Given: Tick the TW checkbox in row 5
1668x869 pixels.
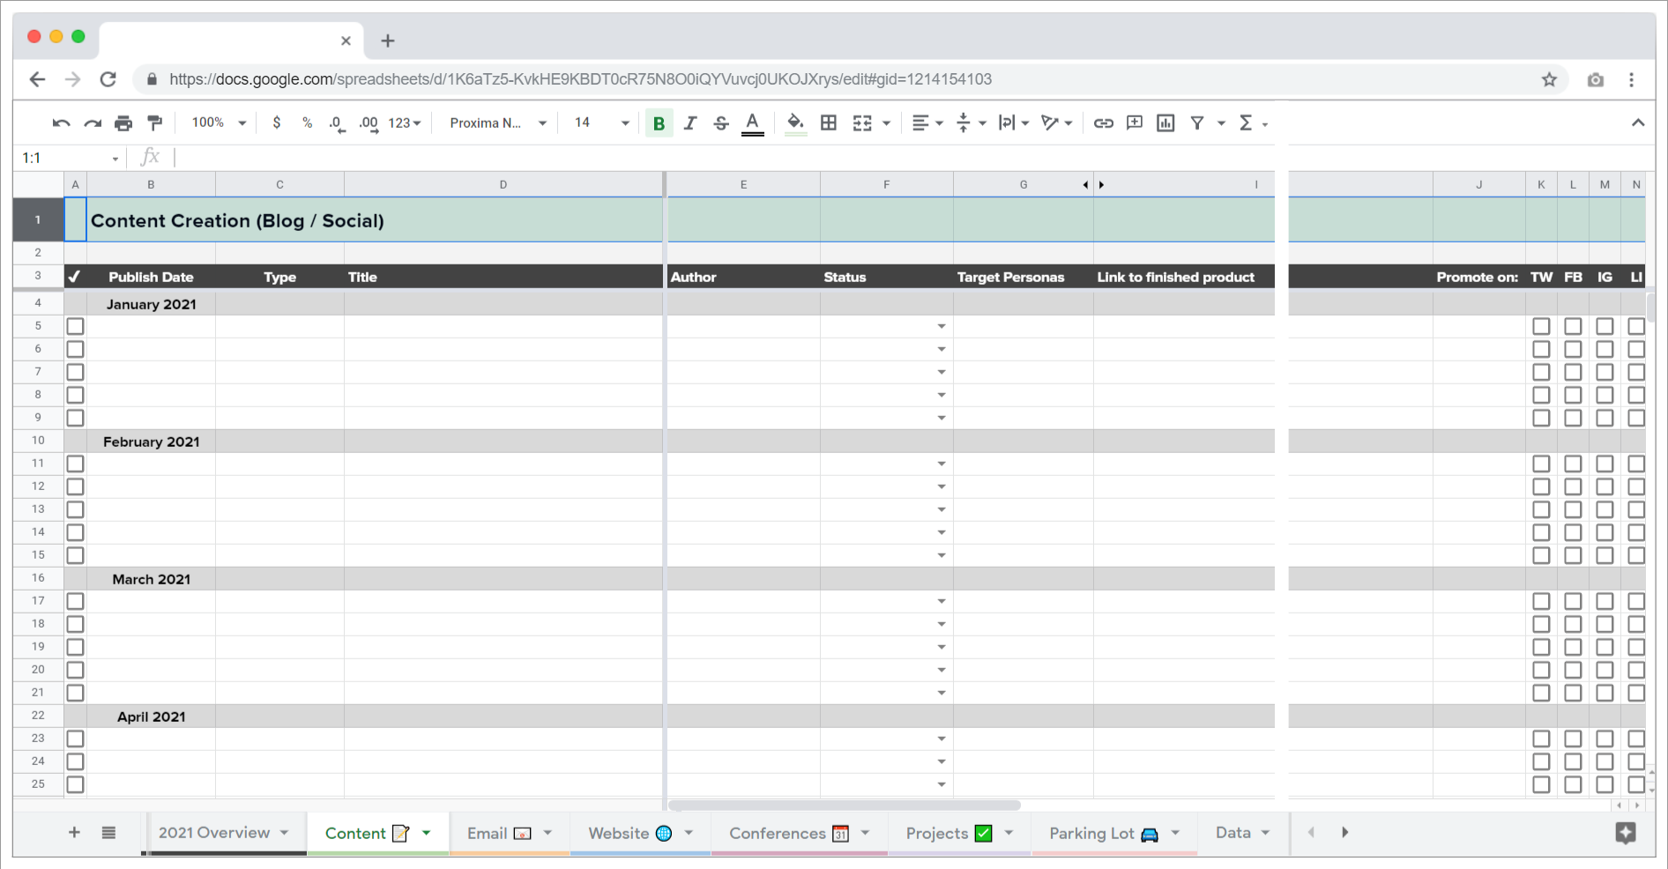Looking at the screenshot, I should point(1541,326).
